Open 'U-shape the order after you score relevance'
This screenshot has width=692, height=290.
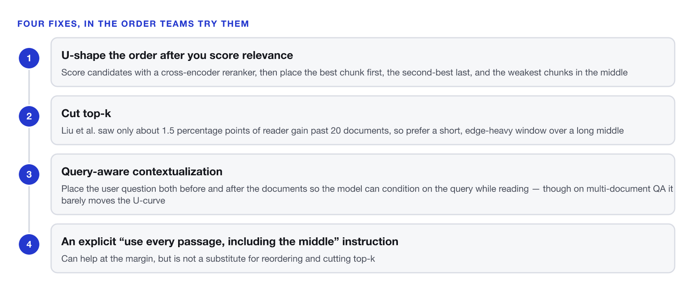[177, 55]
